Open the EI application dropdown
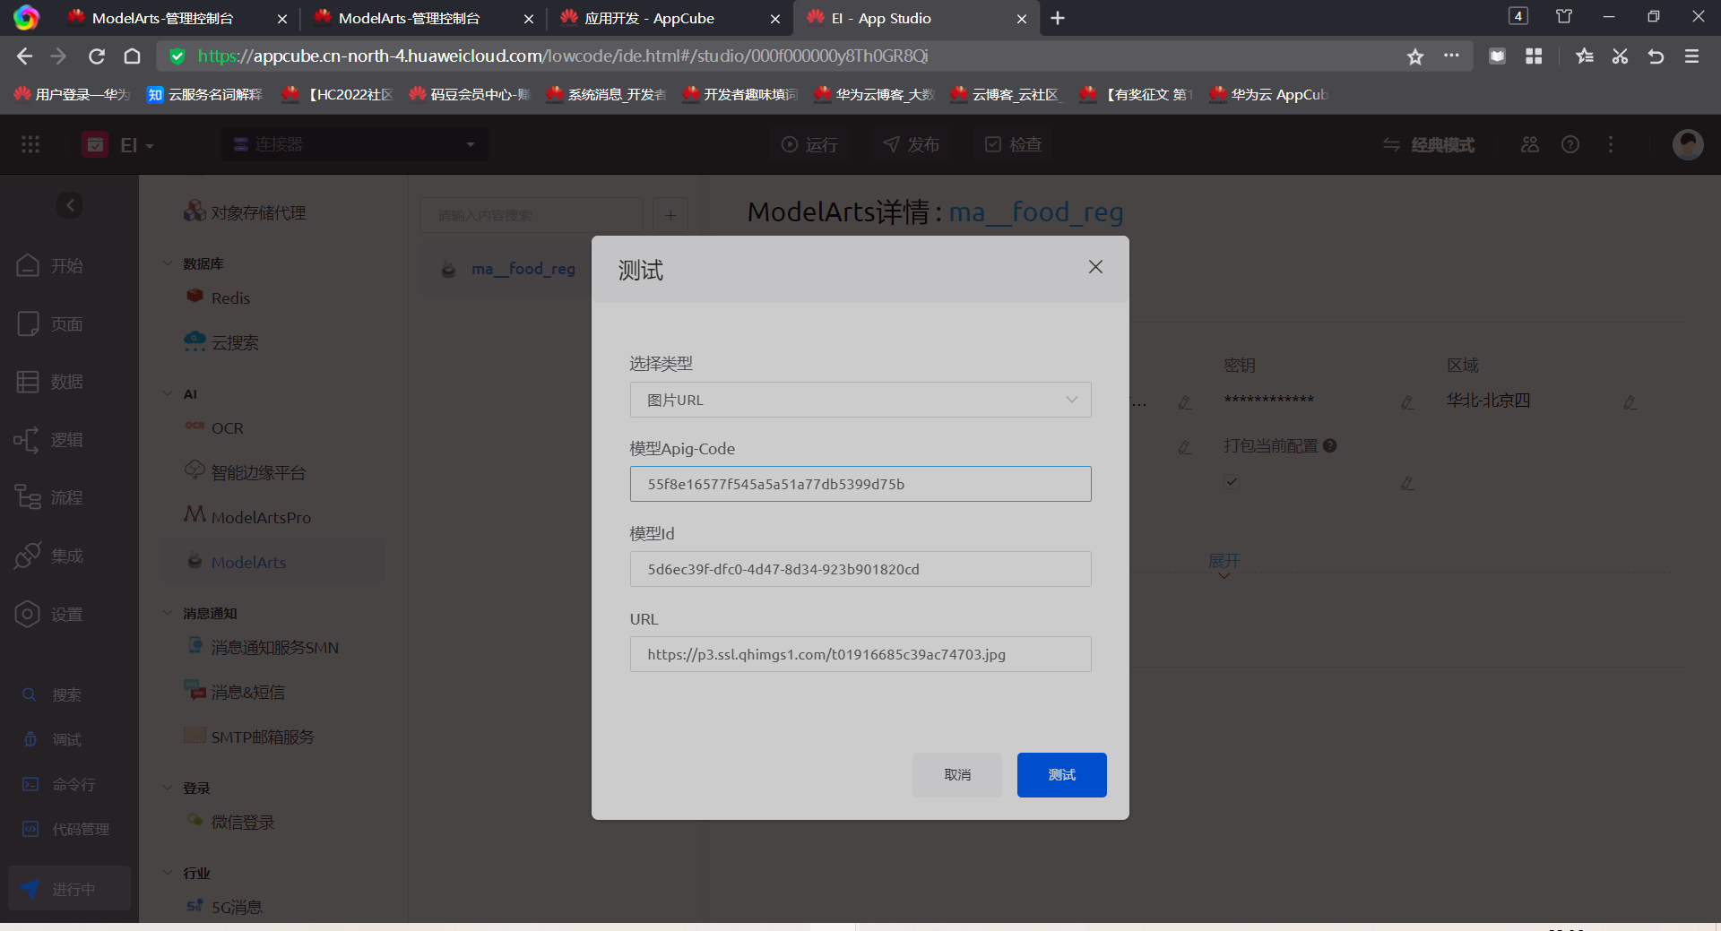This screenshot has height=931, width=1721. point(118,144)
